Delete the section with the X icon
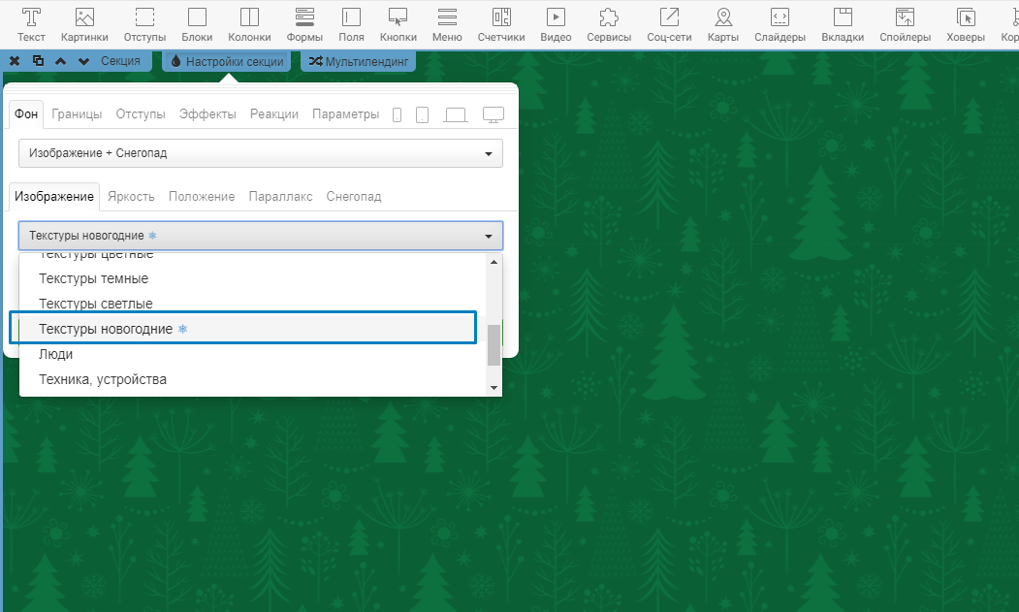1019x612 pixels. click(15, 61)
